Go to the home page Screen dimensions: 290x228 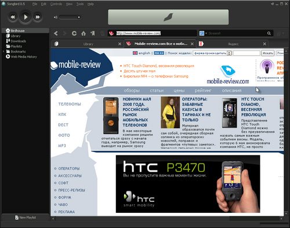(84, 33)
